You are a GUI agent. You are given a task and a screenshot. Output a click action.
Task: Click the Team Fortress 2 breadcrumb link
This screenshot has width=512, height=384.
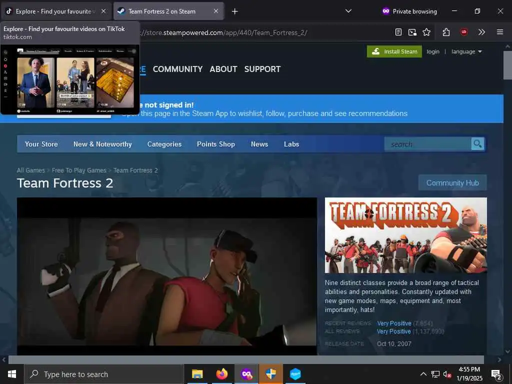[x=135, y=170]
